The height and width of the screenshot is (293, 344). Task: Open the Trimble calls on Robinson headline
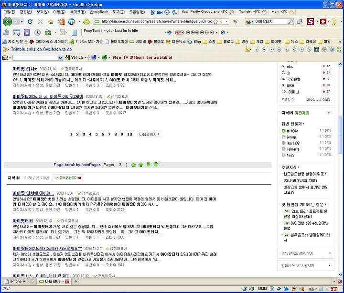tap(41, 49)
